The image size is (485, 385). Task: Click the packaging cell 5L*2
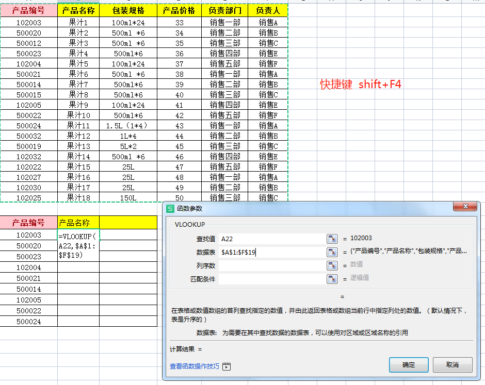(128, 146)
